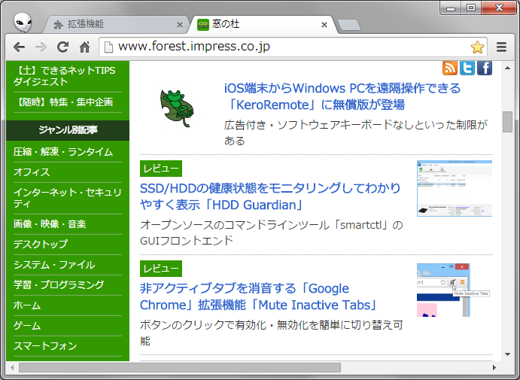The height and width of the screenshot is (380, 520).
Task: Select インターネット・セキュリティ category
Action: pos(68,198)
